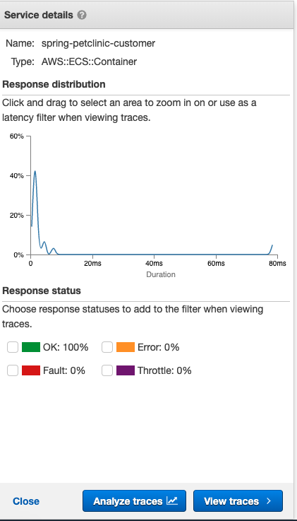The width and height of the screenshot is (297, 521).
Task: Click the Duration axis label under chart
Action: [161, 274]
